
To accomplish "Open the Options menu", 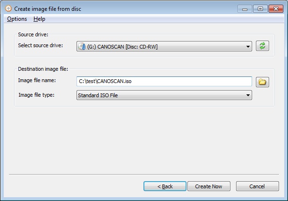I will (17, 19).
